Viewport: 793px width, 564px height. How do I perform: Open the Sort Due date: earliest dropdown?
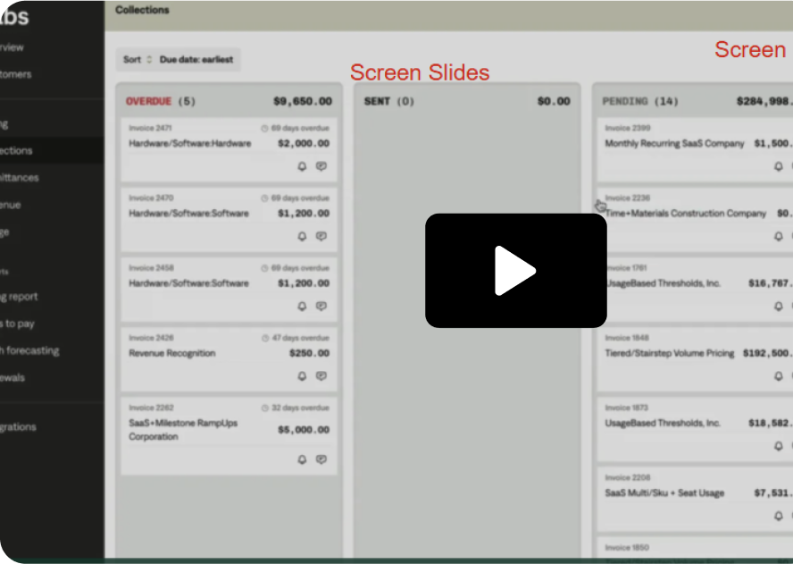coord(178,60)
